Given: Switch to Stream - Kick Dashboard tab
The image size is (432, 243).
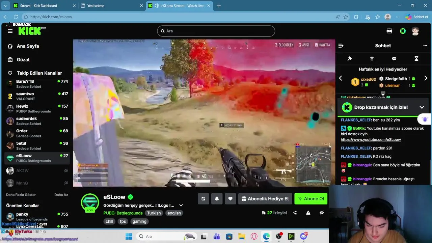Looking at the screenshot, I should coord(44,6).
